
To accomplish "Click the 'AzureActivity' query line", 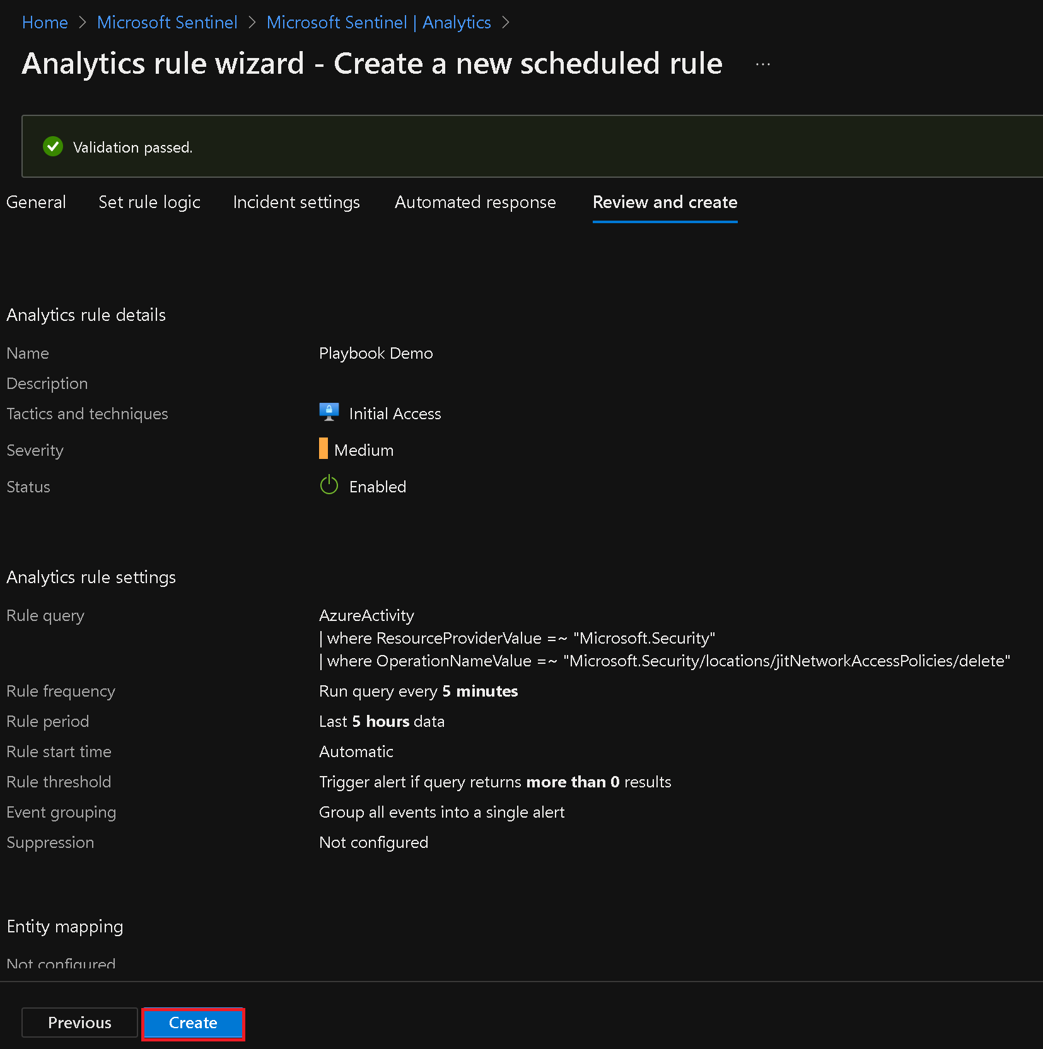I will click(x=366, y=615).
